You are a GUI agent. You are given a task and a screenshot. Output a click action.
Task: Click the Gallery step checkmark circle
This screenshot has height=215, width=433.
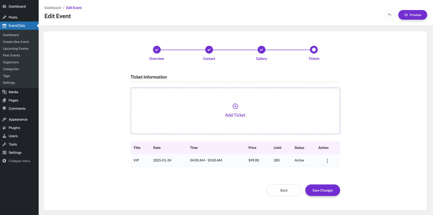coord(262,50)
